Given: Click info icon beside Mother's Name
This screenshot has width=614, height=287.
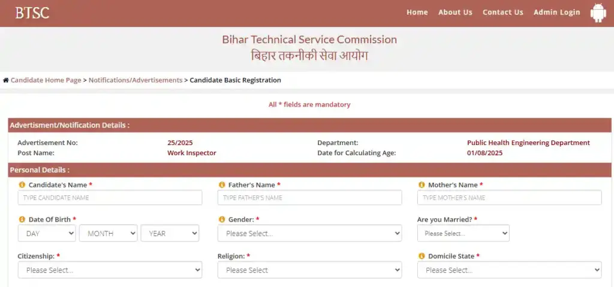Looking at the screenshot, I should (422, 185).
